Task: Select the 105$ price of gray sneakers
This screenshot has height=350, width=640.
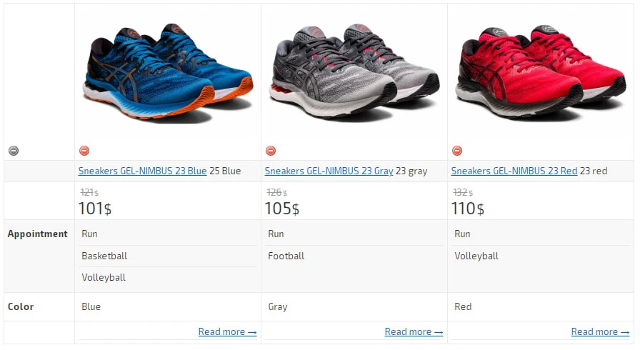Action: point(282,209)
